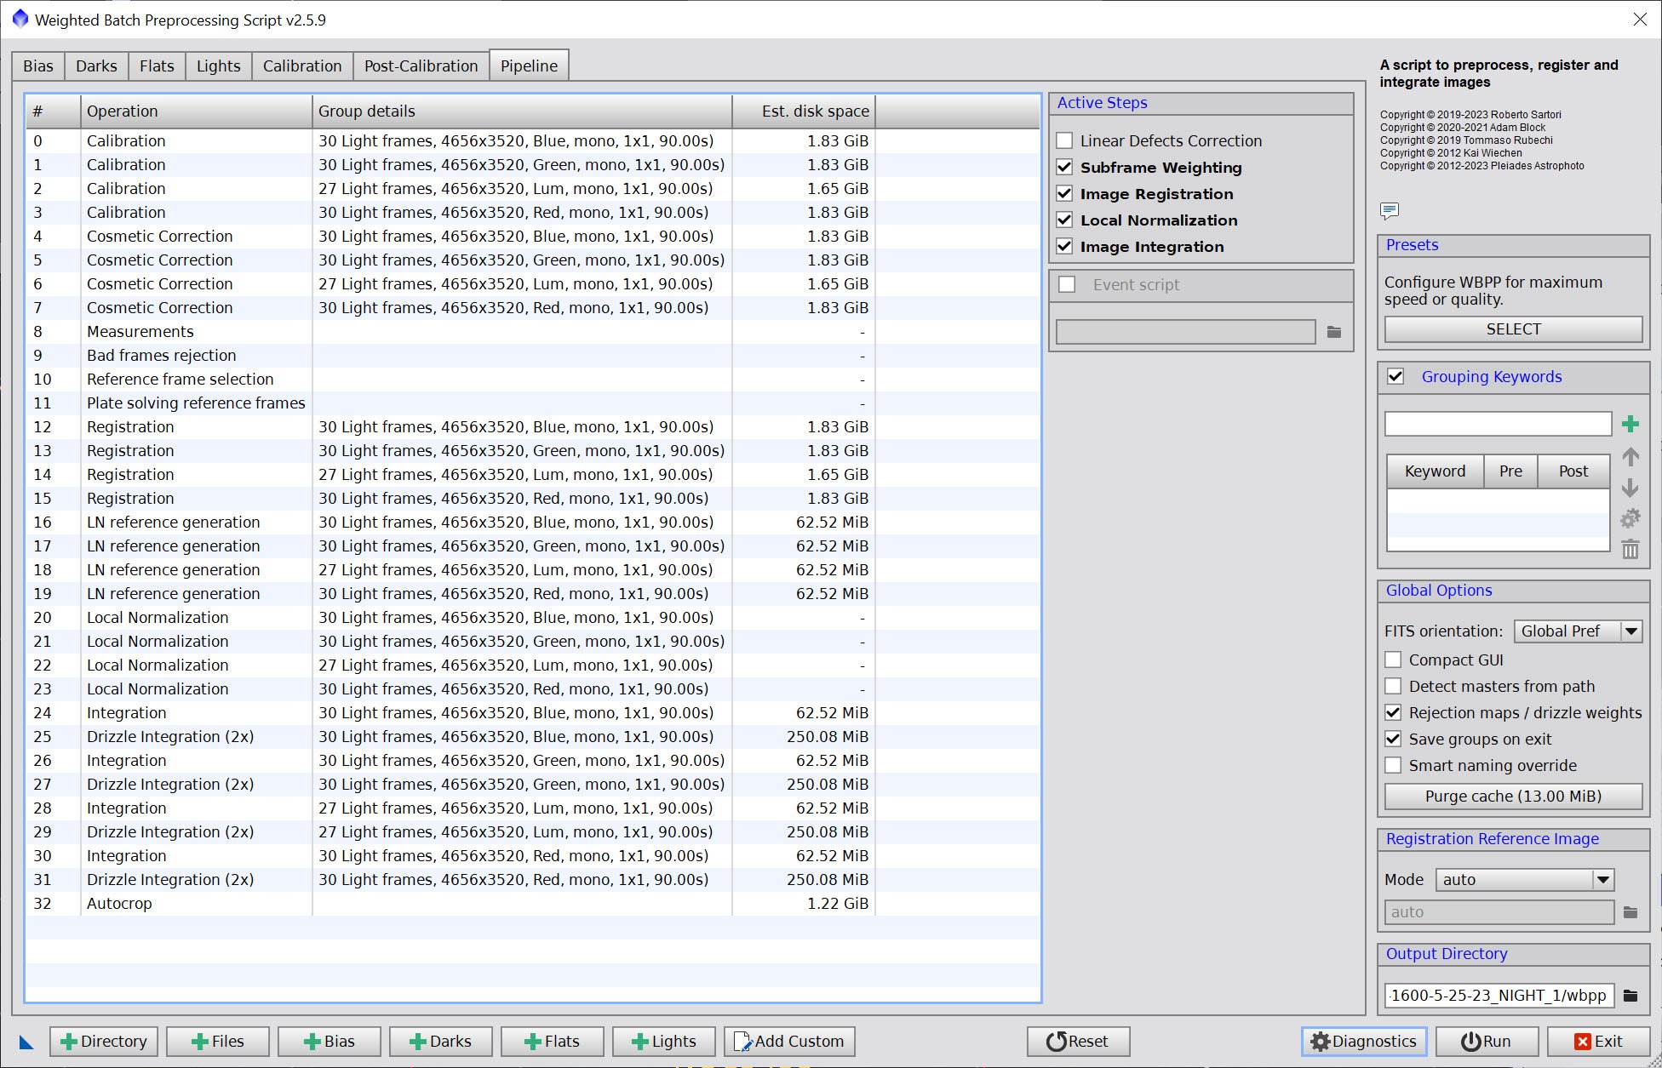Click the Purge cache button
This screenshot has height=1068, width=1662.
[1512, 797]
